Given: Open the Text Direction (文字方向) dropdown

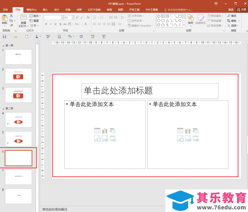Looking at the screenshot, I should click(136, 16).
